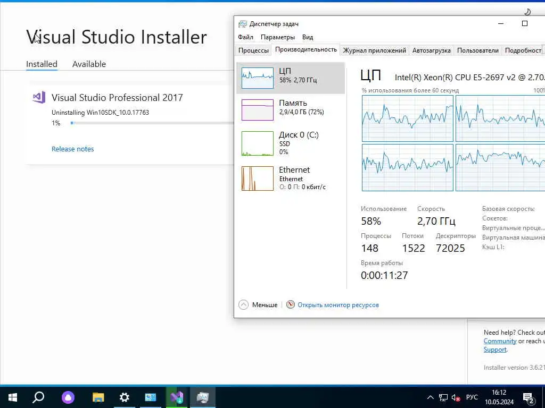
Task: Click CPU usage value 58%
Action: [371, 221]
